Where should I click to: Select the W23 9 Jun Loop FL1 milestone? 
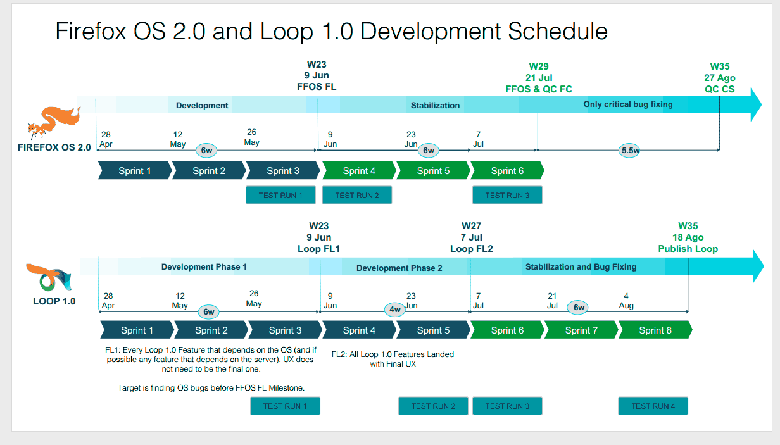point(318,237)
